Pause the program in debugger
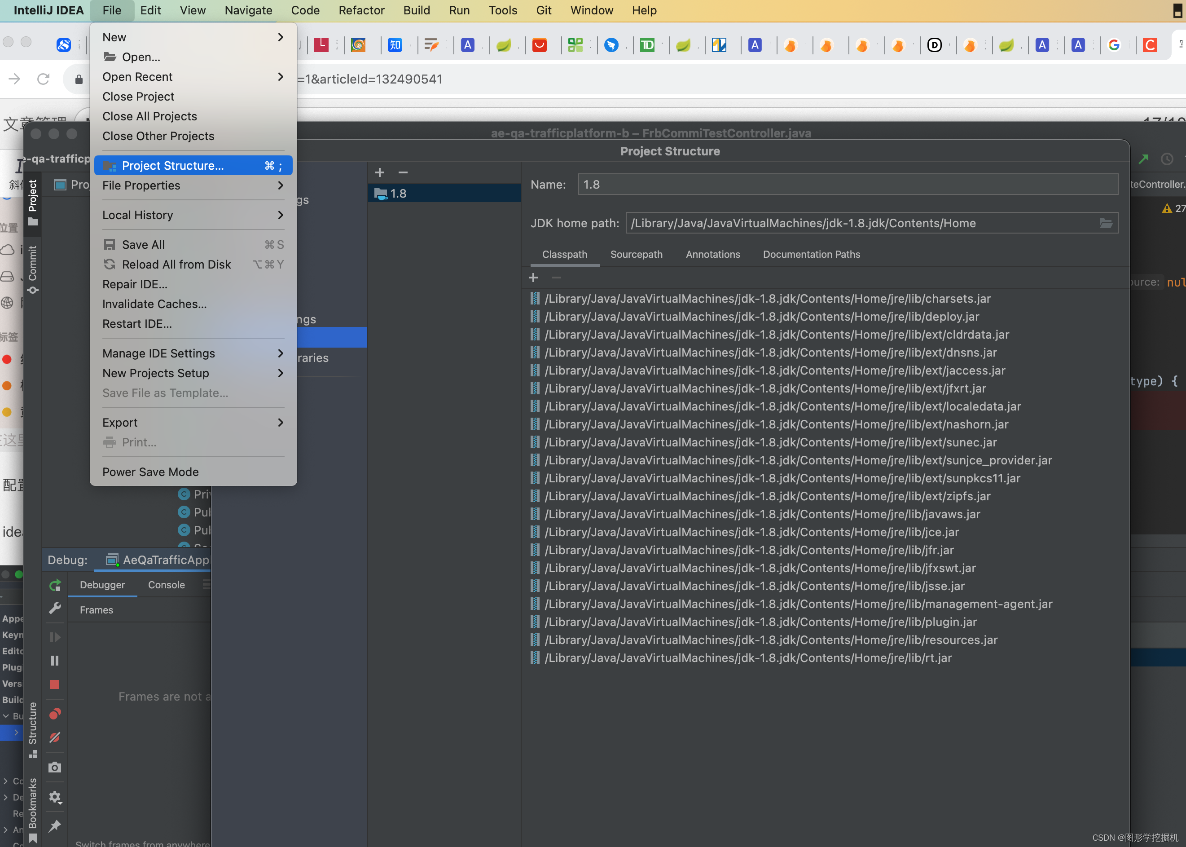The width and height of the screenshot is (1186, 847). pos(55,661)
